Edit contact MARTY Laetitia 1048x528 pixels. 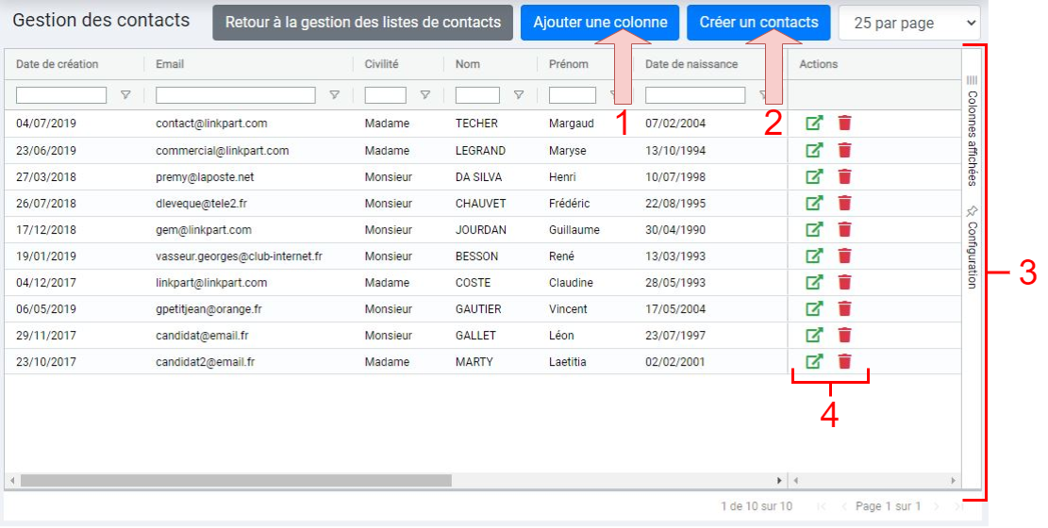(x=814, y=361)
